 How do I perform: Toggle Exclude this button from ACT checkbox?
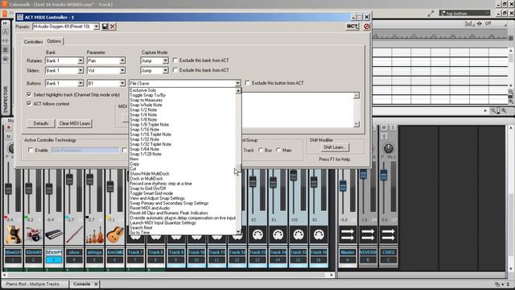(x=248, y=83)
